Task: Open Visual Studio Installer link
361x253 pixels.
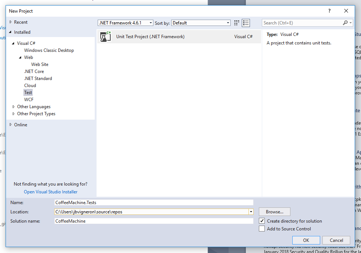Action: coord(51,192)
